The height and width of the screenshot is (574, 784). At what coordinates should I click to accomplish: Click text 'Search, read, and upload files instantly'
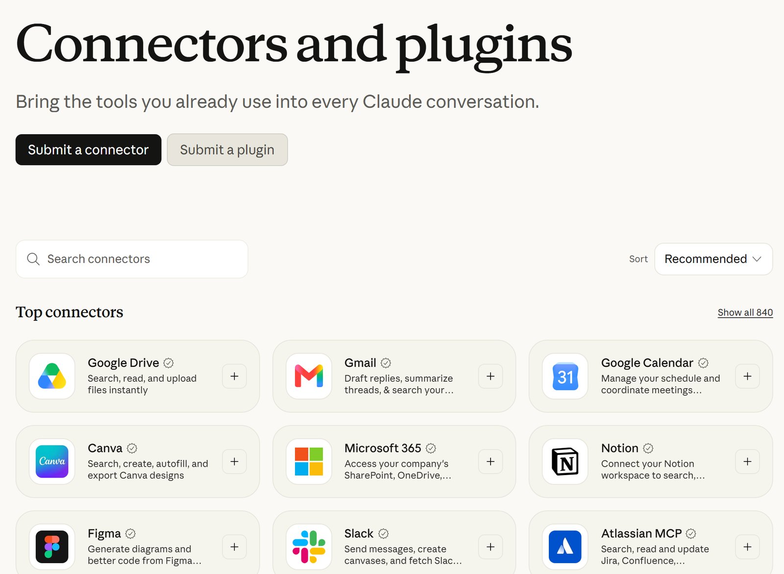(x=142, y=384)
